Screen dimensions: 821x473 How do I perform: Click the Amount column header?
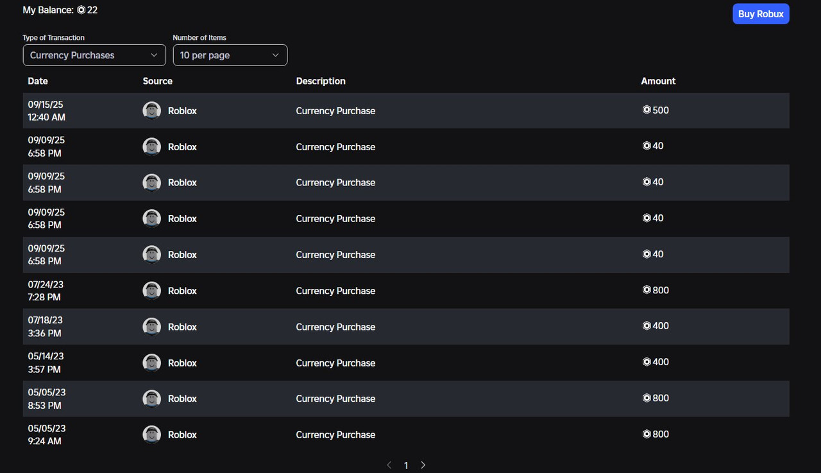(658, 81)
